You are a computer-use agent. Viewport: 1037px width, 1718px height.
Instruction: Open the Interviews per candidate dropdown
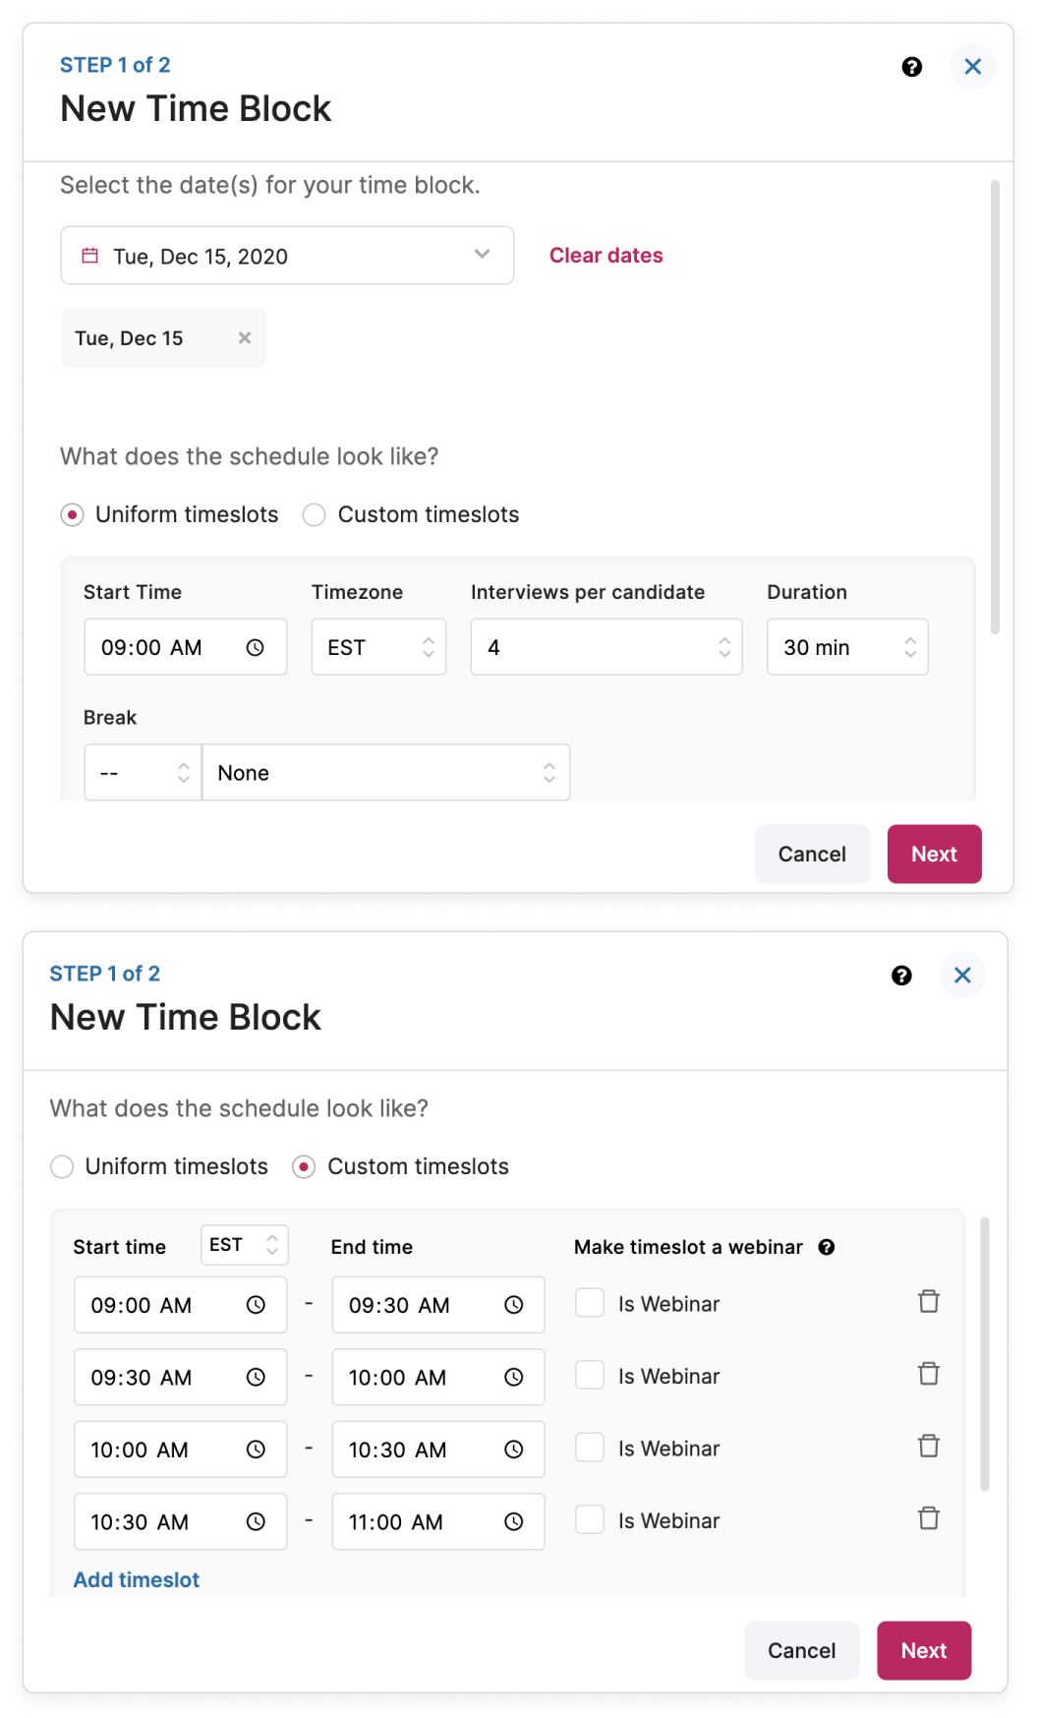coord(605,647)
